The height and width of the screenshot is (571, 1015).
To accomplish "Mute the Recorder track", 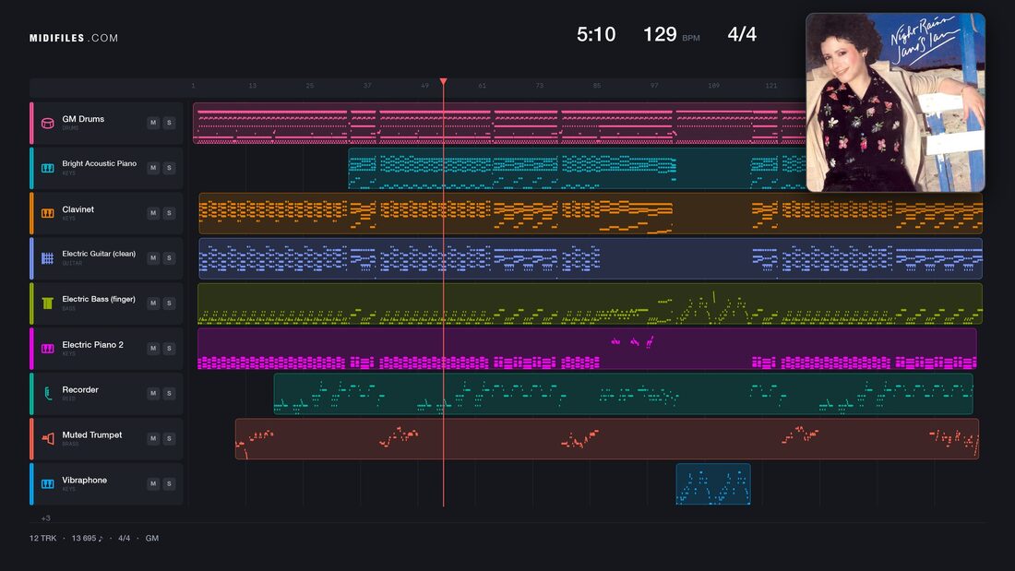I will (153, 393).
